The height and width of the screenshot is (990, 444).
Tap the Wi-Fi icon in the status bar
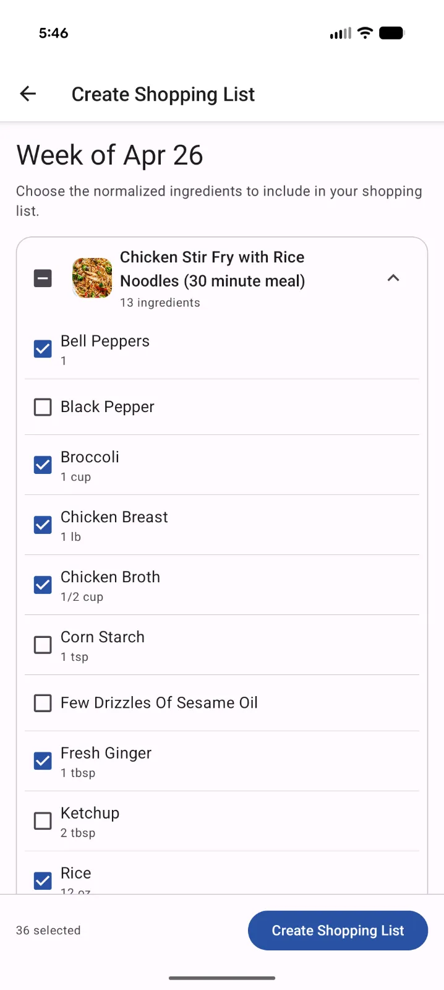coord(365,33)
